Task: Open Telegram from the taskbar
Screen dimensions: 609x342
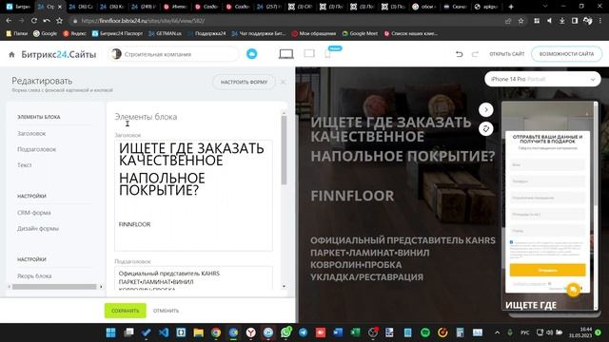Action: (304, 332)
